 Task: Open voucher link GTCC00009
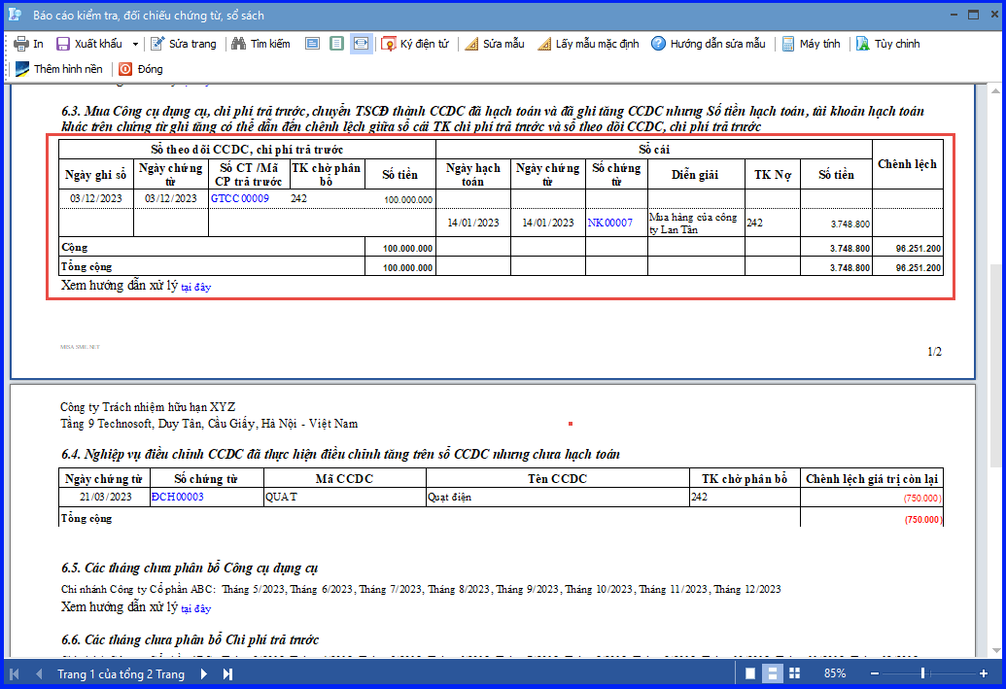tap(240, 198)
